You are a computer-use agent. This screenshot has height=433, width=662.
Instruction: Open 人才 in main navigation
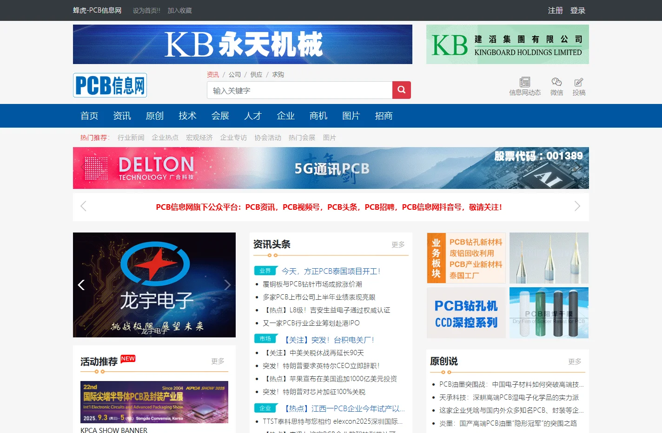pos(253,116)
